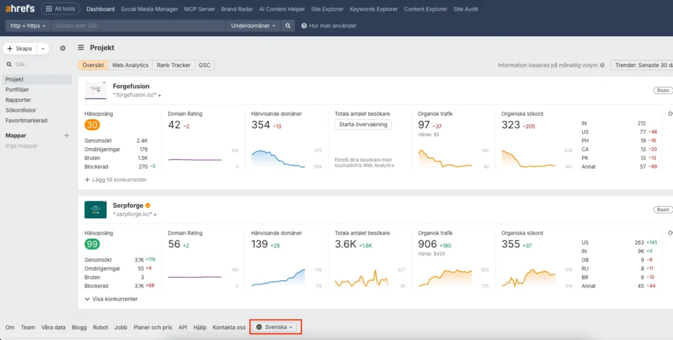The image size is (673, 340).
Task: Click the Starta övervakning button
Action: pos(363,124)
